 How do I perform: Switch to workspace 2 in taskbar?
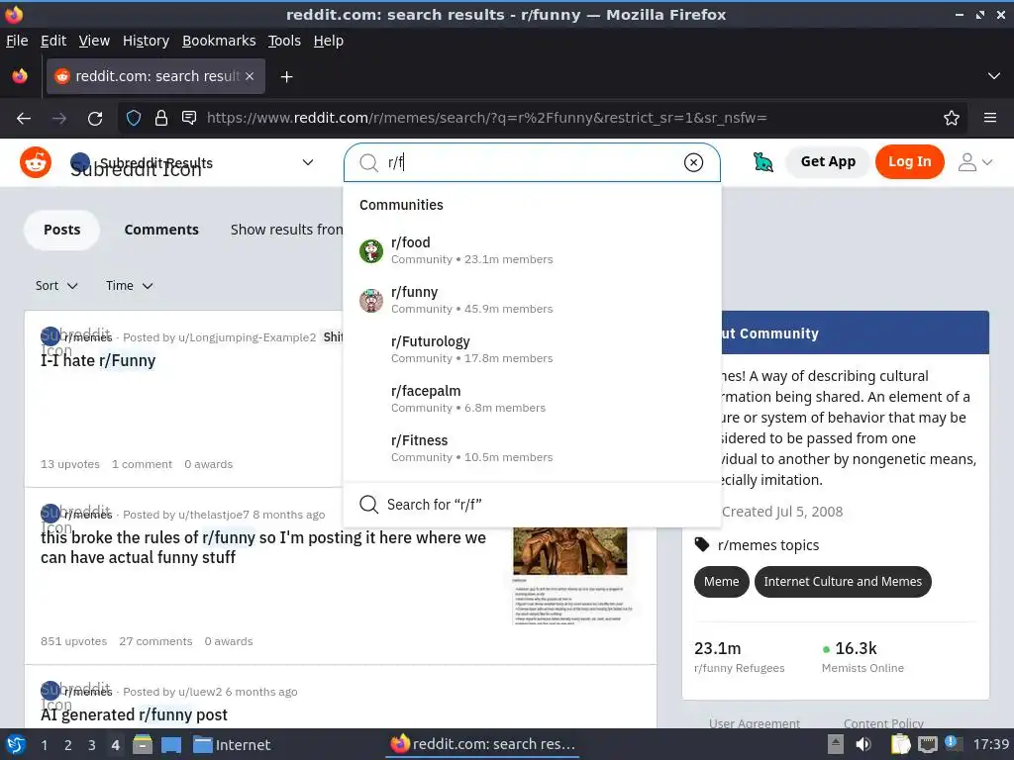tap(68, 745)
